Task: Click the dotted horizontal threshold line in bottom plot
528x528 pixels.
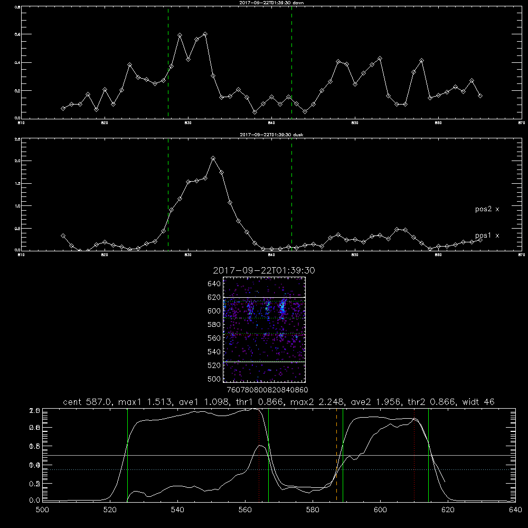Action: click(x=279, y=469)
